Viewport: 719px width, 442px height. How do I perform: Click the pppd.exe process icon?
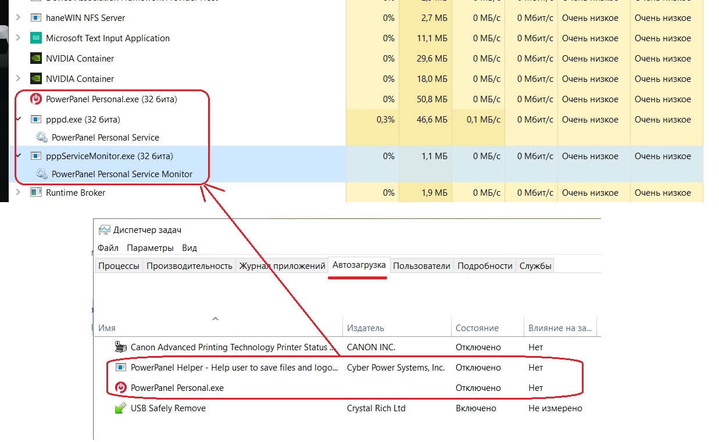point(35,120)
